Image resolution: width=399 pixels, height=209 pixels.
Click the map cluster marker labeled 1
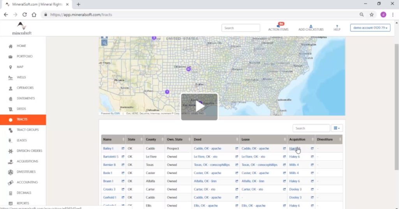click(x=167, y=92)
